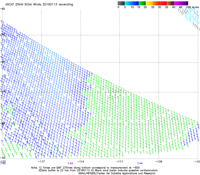Click the 7:45 time label near -114
Screen dimensions: 200x175
pyautogui.click(x=70, y=163)
